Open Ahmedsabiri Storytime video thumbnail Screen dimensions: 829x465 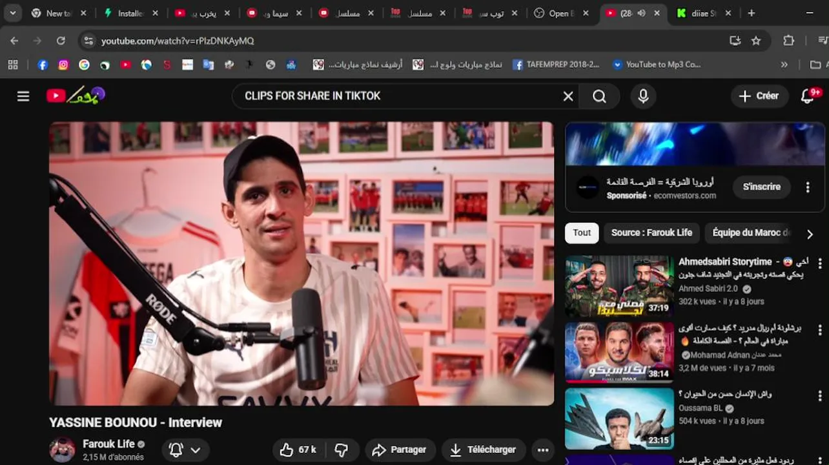[x=619, y=286]
